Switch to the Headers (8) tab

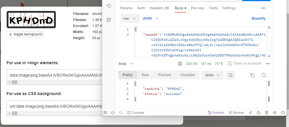[x=159, y=8]
